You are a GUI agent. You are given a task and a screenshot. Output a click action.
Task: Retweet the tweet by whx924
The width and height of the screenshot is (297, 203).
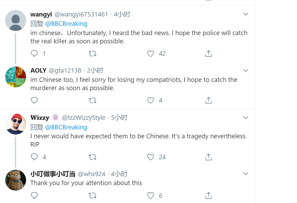92,195
